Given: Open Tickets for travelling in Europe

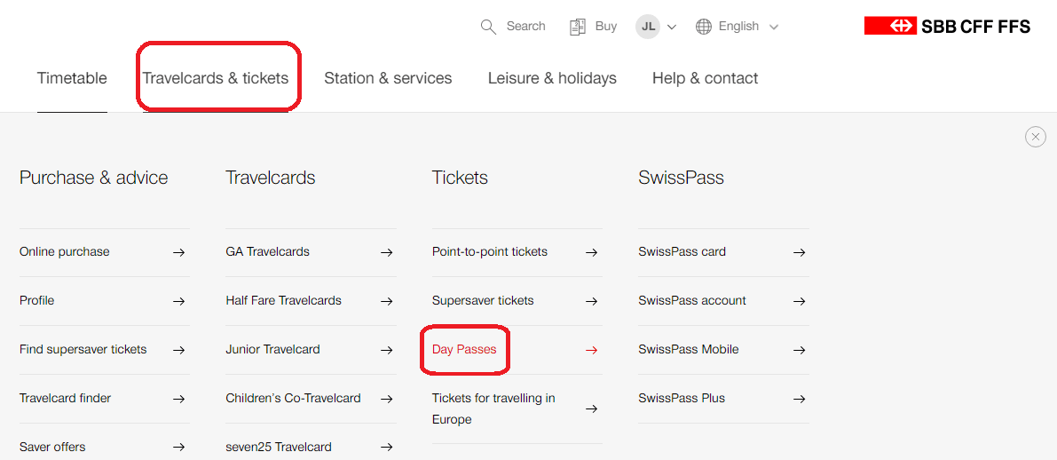Looking at the screenshot, I should (493, 408).
